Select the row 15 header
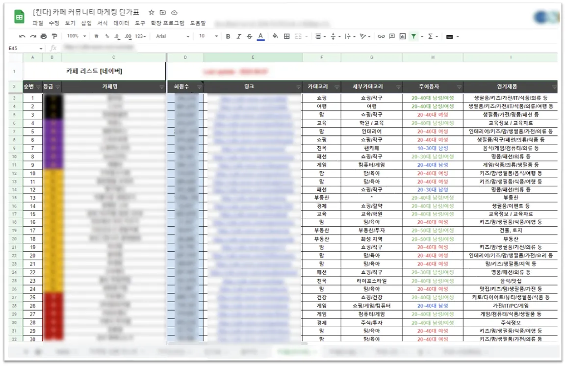 (14, 198)
